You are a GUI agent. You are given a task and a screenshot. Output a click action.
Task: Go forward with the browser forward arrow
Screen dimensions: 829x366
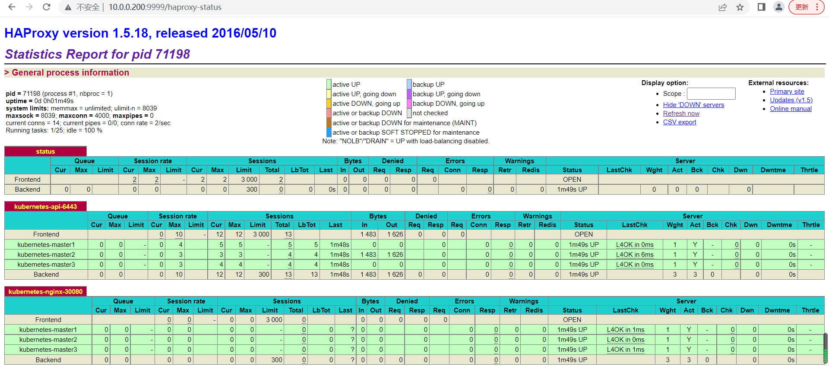click(x=29, y=7)
